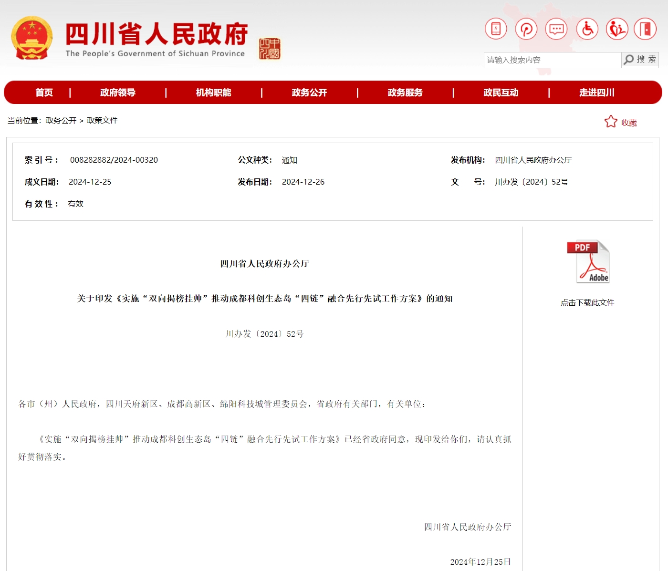Click the circular P-shaped icon in header
This screenshot has width=668, height=571.
(x=526, y=29)
